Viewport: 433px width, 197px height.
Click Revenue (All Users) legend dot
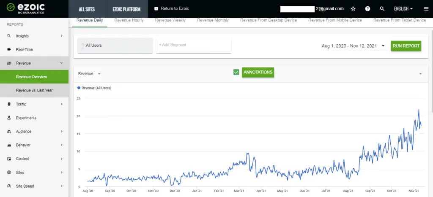point(79,88)
